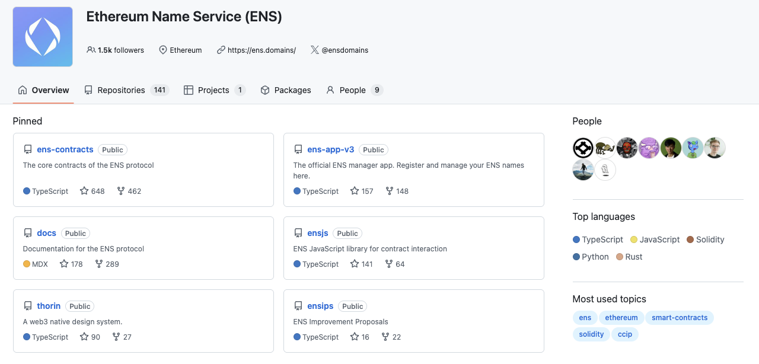Filter by Rust in Top languages

pos(629,257)
